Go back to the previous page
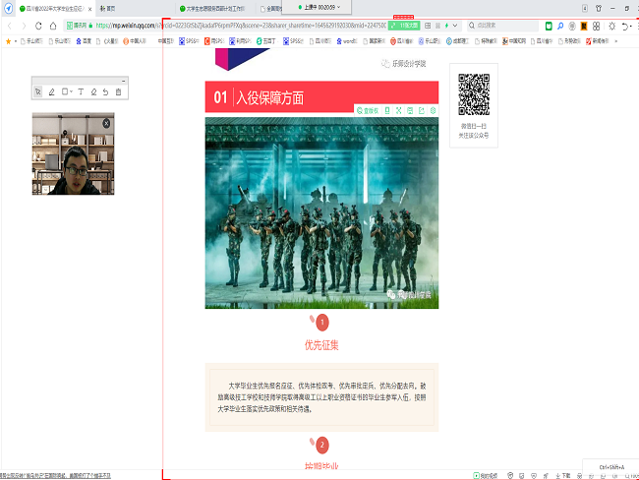The height and width of the screenshot is (480, 639). 10,27
